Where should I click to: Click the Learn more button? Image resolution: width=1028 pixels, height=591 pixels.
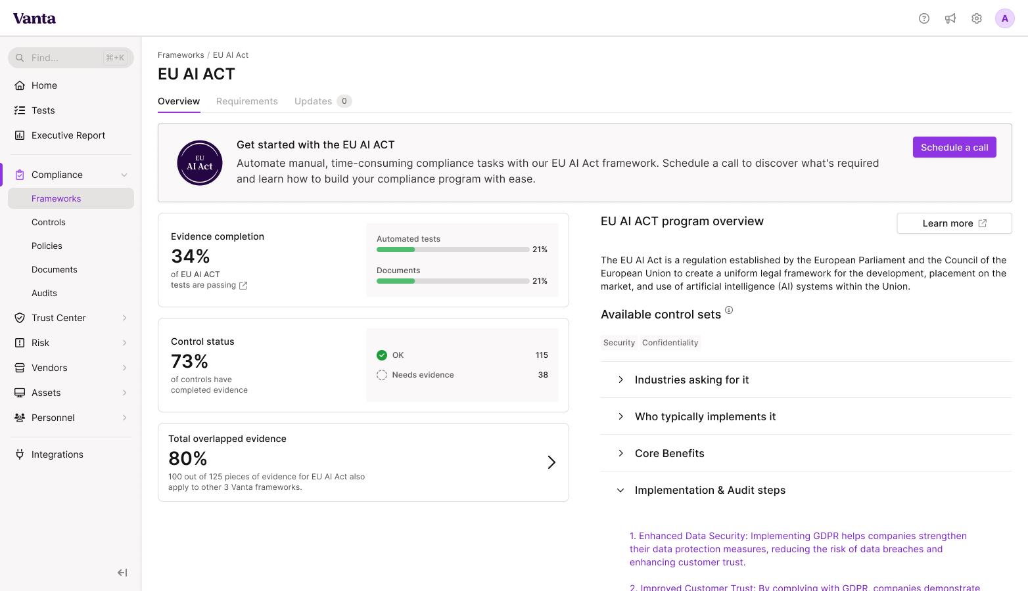tap(954, 223)
